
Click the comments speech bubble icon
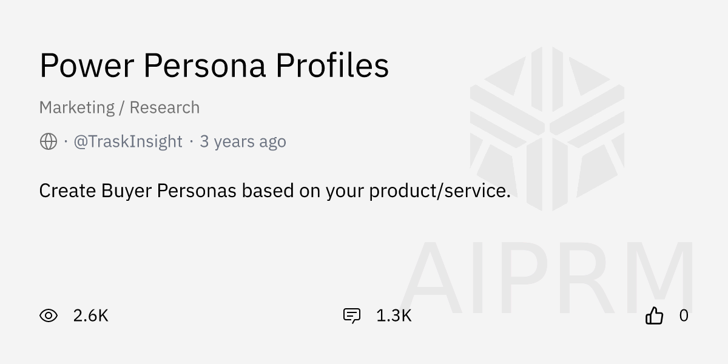(x=352, y=315)
